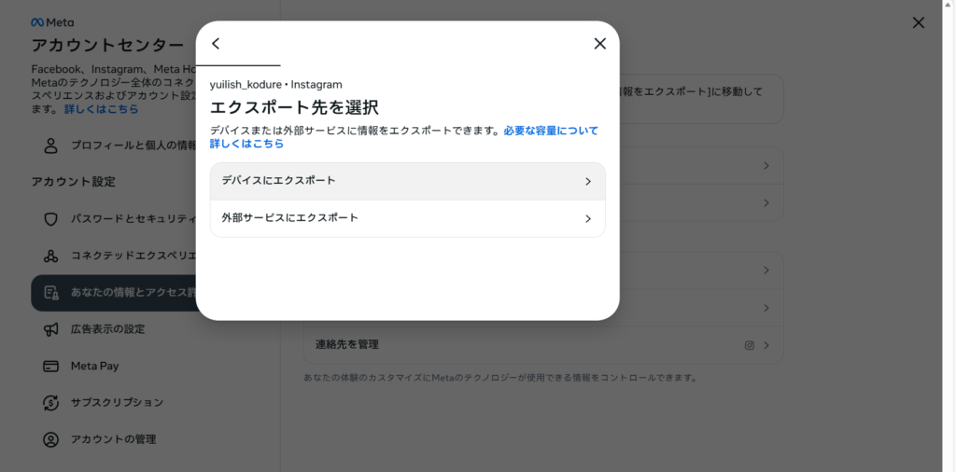
Task: Close the export destination dialog
Action: (599, 44)
